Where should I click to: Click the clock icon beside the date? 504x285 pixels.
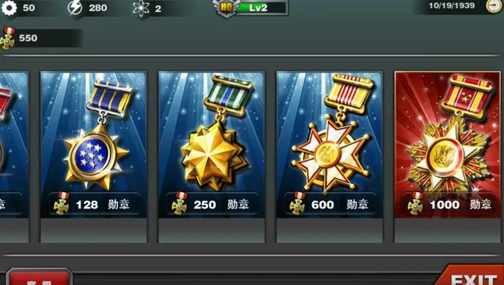493,6
